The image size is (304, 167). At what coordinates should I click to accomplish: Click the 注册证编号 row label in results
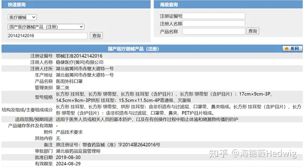coord(41,56)
